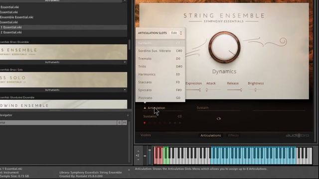Viewport: 319px width, 179px height.
Task: Open the articulation slots three-dot menu
Action: click(181, 33)
